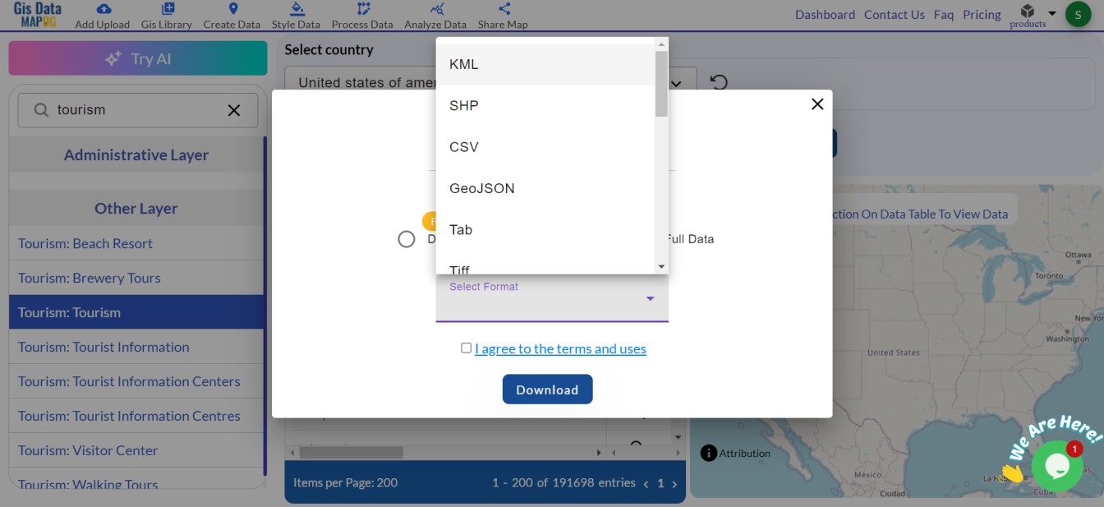Go to Dashboard

[x=825, y=15]
